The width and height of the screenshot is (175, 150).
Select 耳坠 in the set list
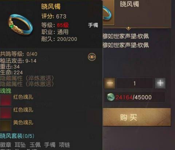(x=20, y=145)
